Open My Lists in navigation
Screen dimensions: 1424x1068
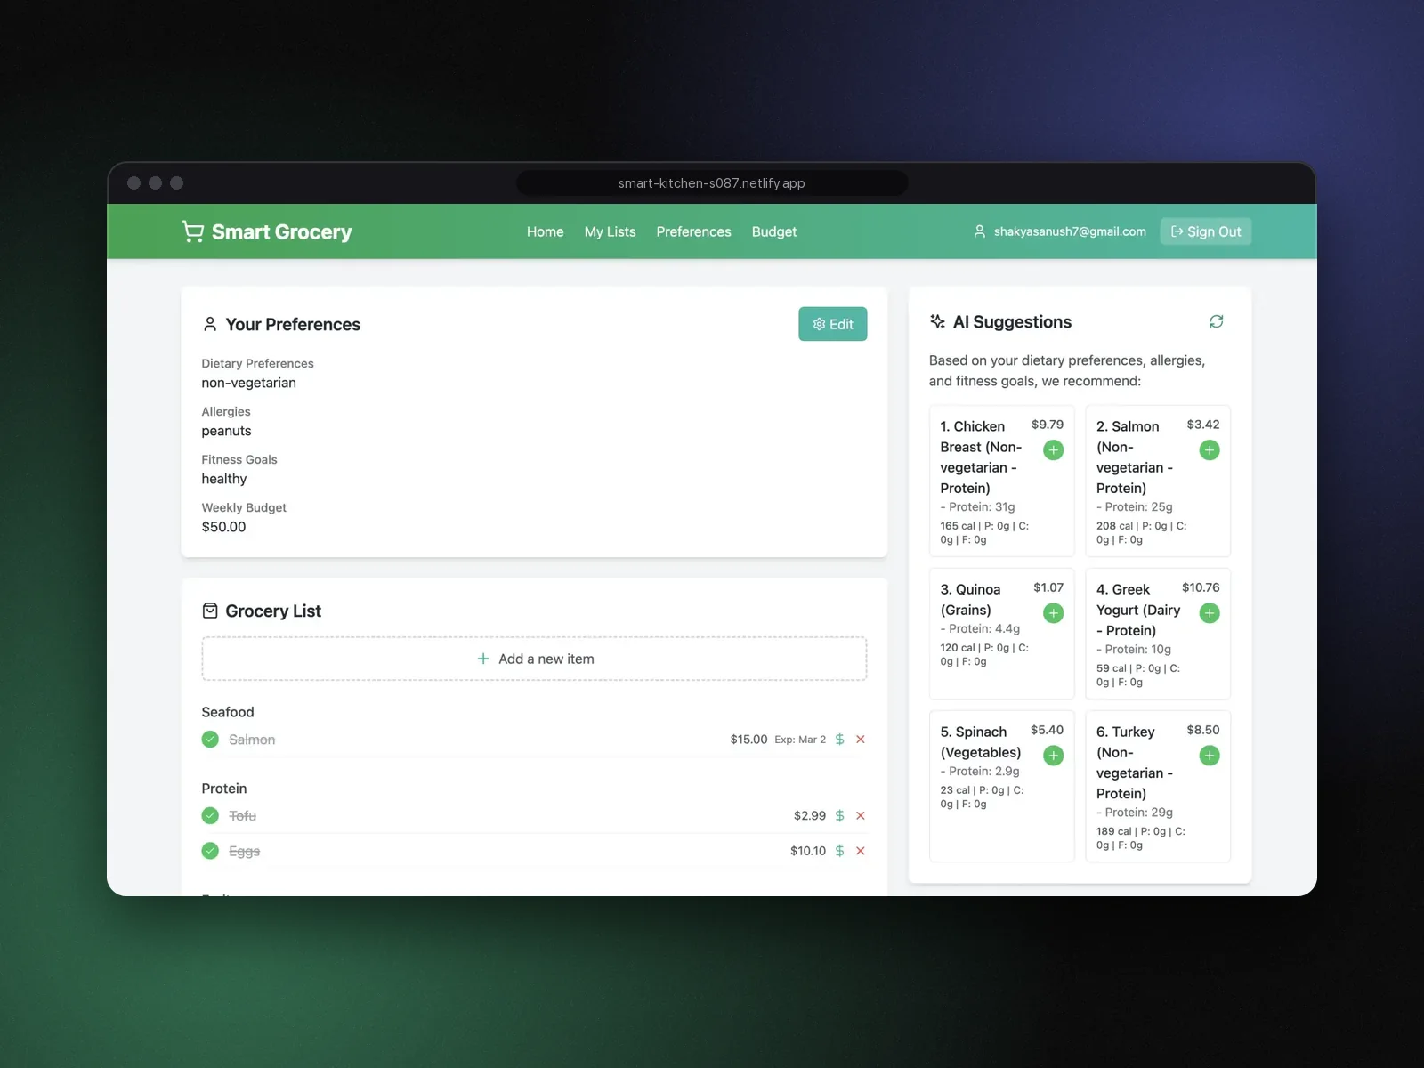point(610,231)
